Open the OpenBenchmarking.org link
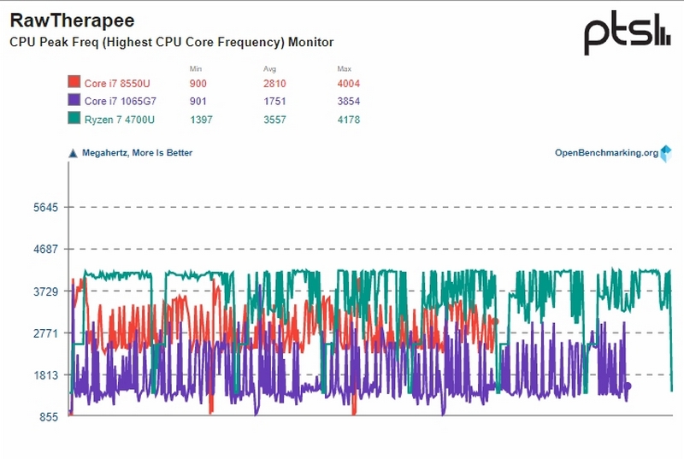The image size is (684, 459). (606, 152)
